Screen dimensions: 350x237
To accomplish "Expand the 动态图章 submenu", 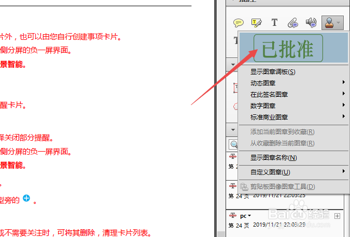I will point(293,83).
